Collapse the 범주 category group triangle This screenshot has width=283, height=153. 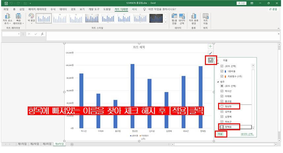(218, 82)
